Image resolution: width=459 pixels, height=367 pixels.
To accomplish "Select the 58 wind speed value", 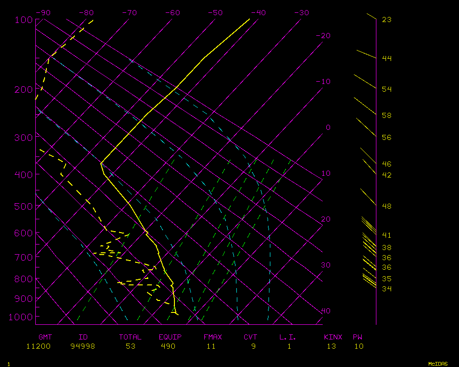I will (x=386, y=116).
